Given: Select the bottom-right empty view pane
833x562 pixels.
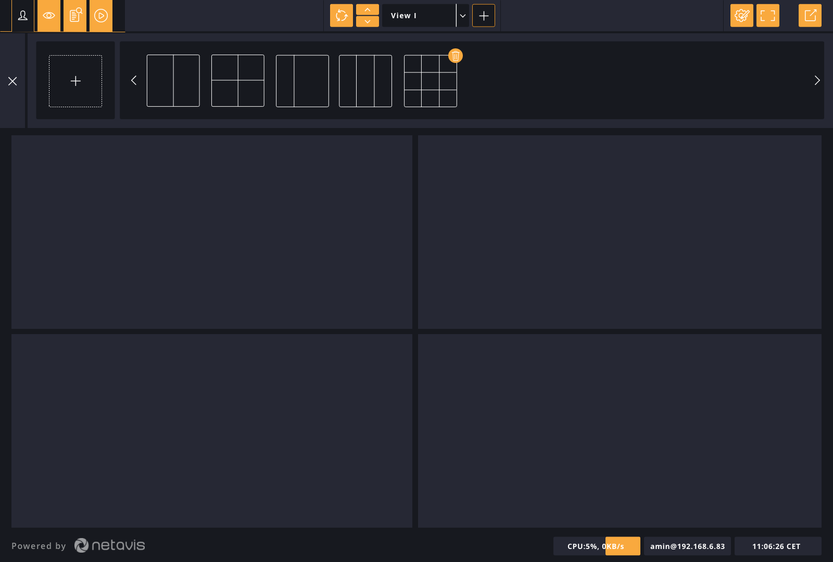Looking at the screenshot, I should 620,431.
